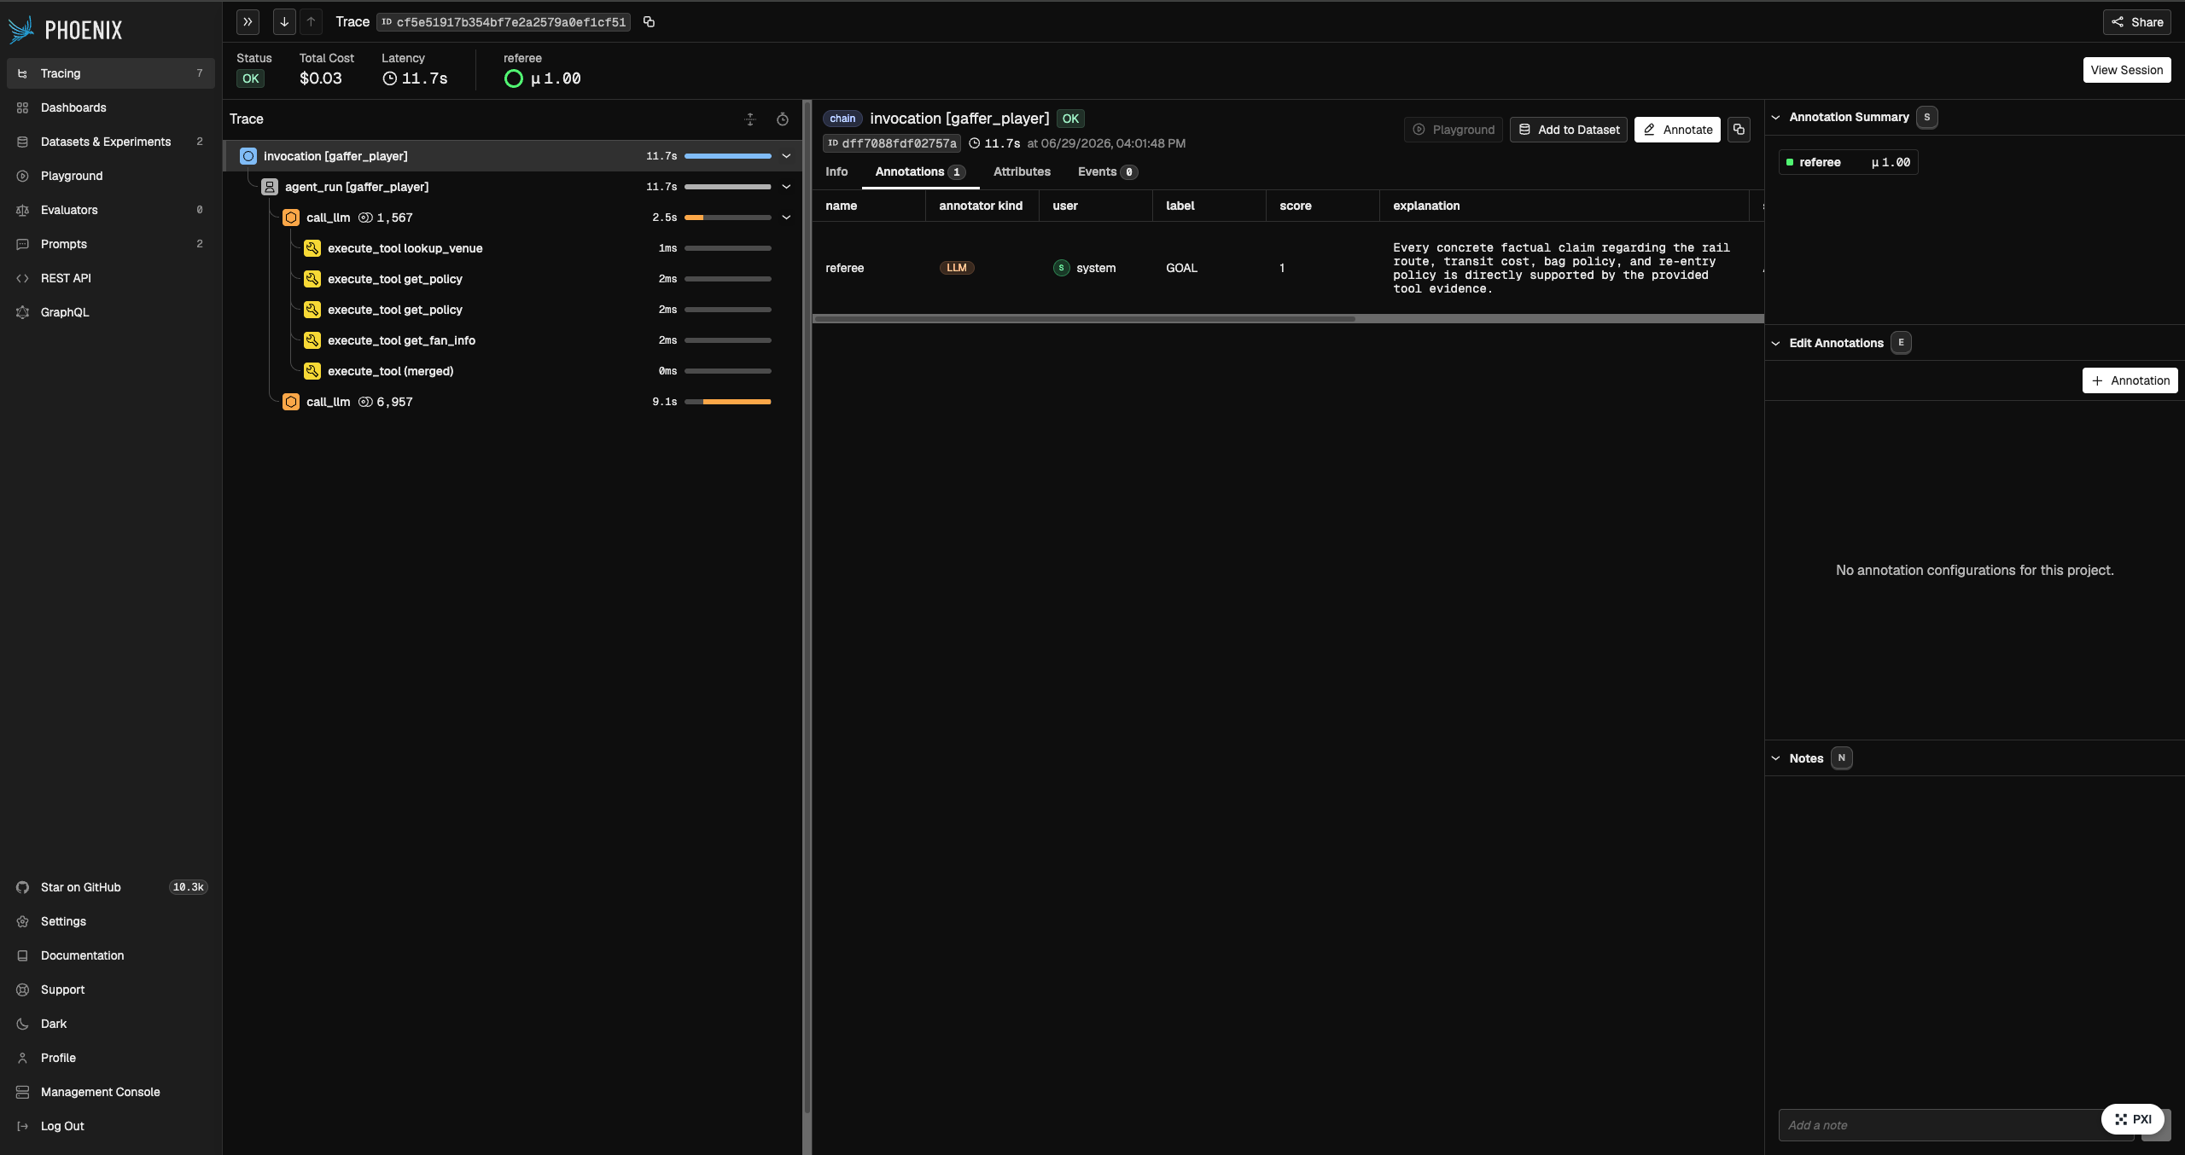The width and height of the screenshot is (2185, 1155).
Task: Select execute_tool get_fan_info span
Action: click(x=512, y=340)
